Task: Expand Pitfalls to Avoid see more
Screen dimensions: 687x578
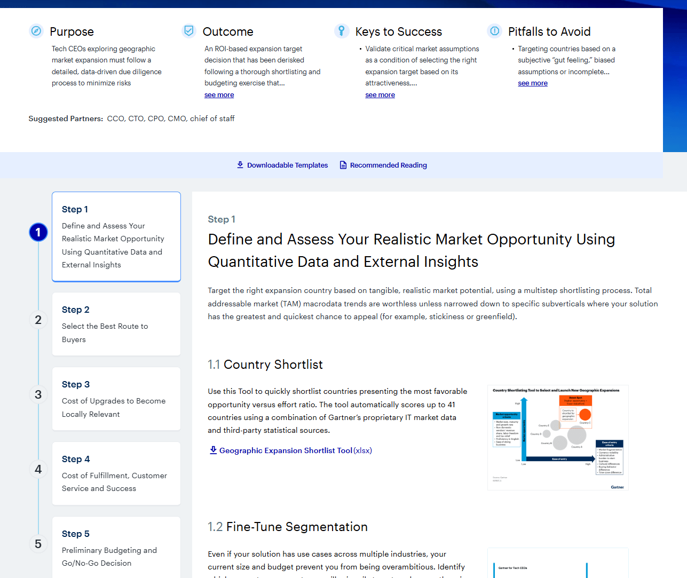Action: (x=533, y=83)
